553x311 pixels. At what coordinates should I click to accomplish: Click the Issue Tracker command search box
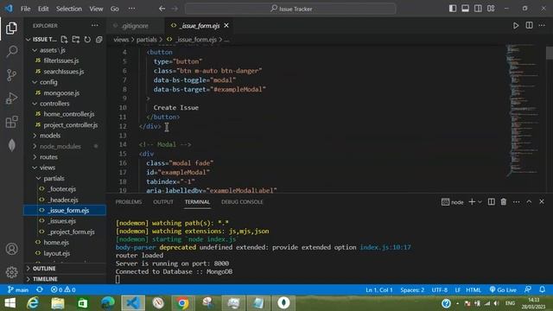point(290,9)
